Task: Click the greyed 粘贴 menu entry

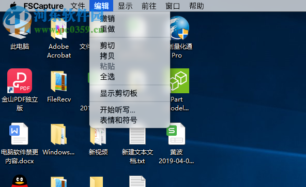Action: coord(130,66)
